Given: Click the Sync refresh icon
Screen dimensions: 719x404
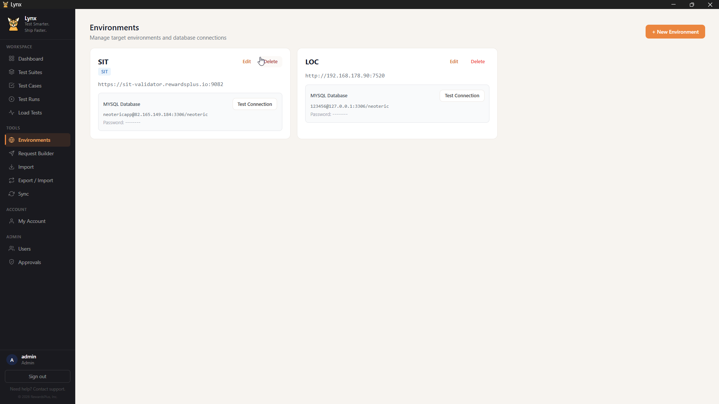Looking at the screenshot, I should [12, 194].
